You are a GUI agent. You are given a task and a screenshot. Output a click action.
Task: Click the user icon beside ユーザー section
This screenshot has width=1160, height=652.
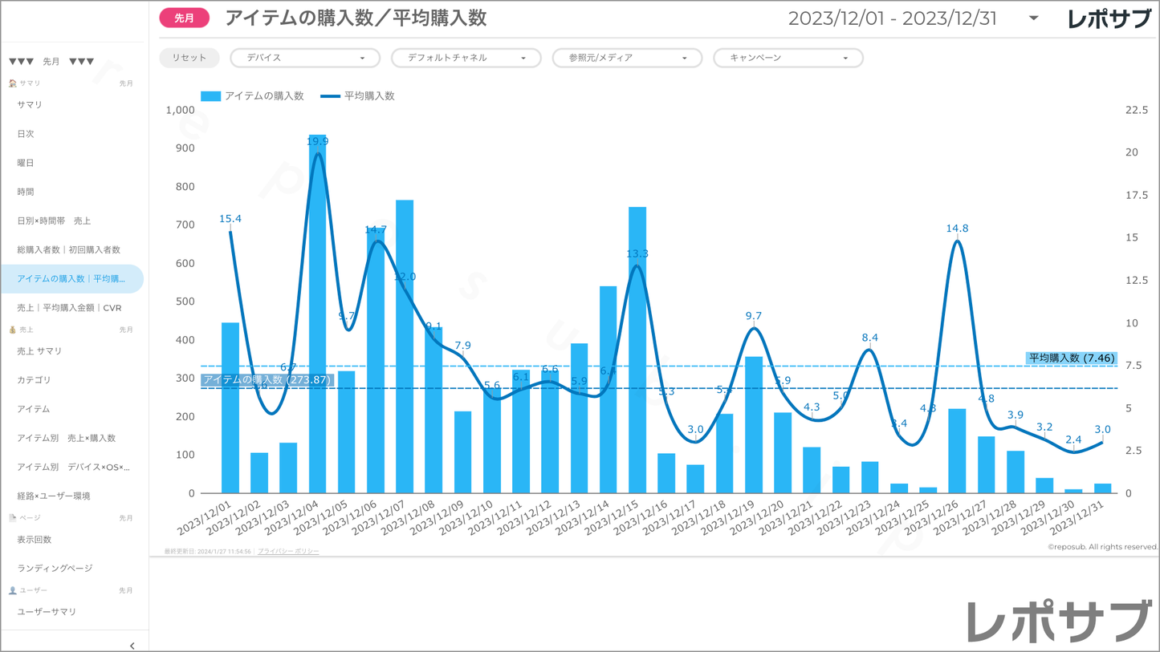click(12, 590)
